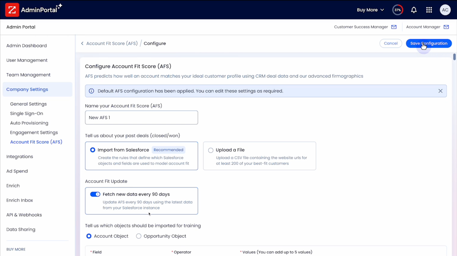457x256 pixels.
Task: Open Integrations in the sidebar
Action: point(20,157)
